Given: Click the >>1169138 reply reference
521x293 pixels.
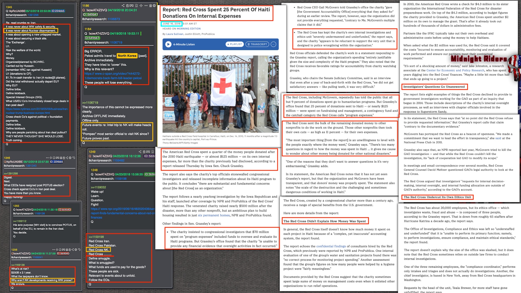Looking at the screenshot, I should 18,265.
